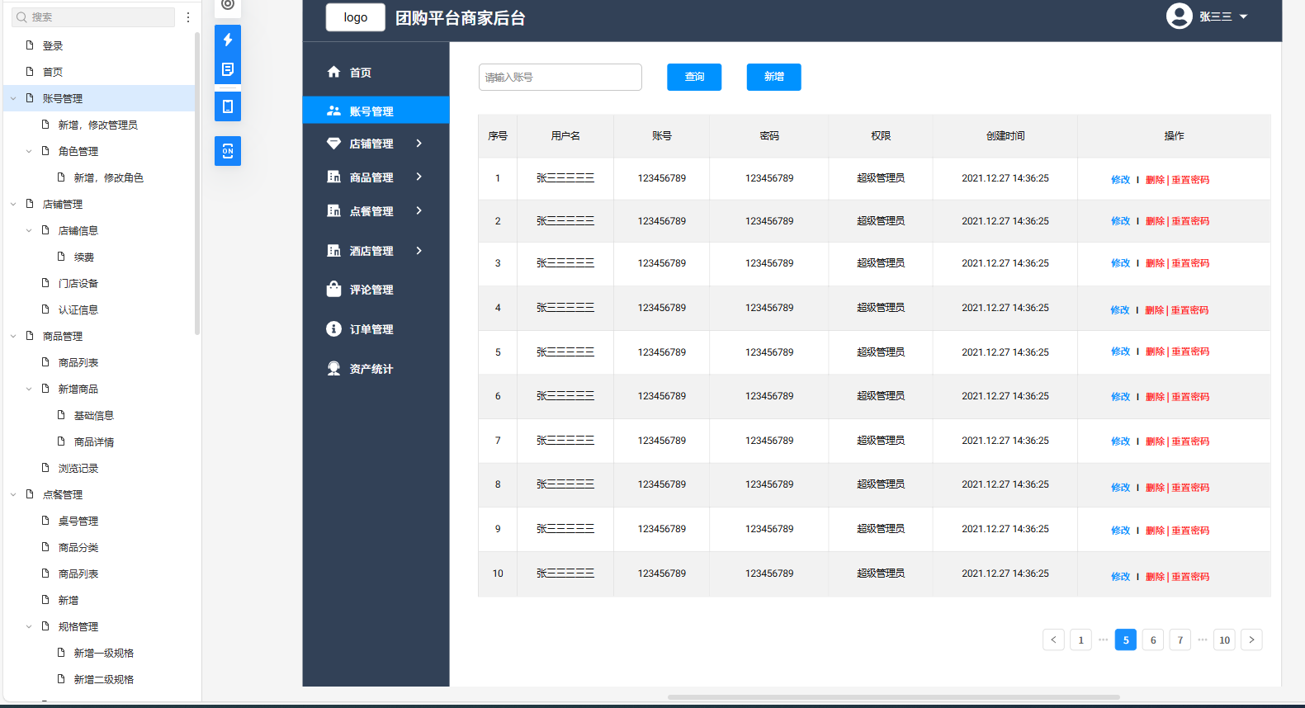The width and height of the screenshot is (1305, 708).
Task: Toggle the ON switch button in floating toolbar
Action: pos(228,151)
